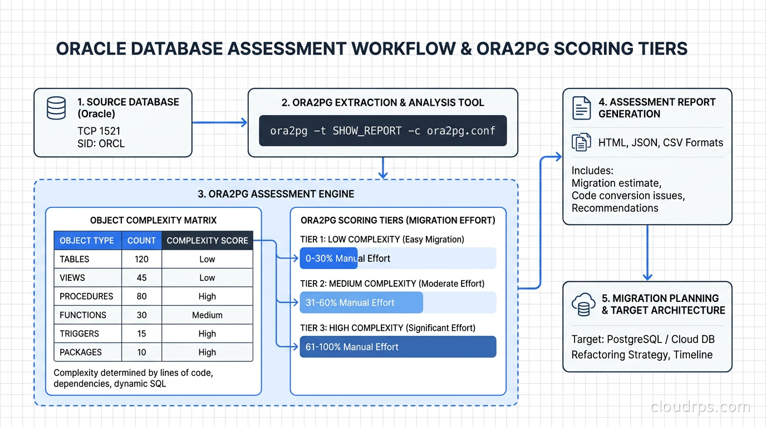Select the FUNCTIONS row label

click(83, 315)
